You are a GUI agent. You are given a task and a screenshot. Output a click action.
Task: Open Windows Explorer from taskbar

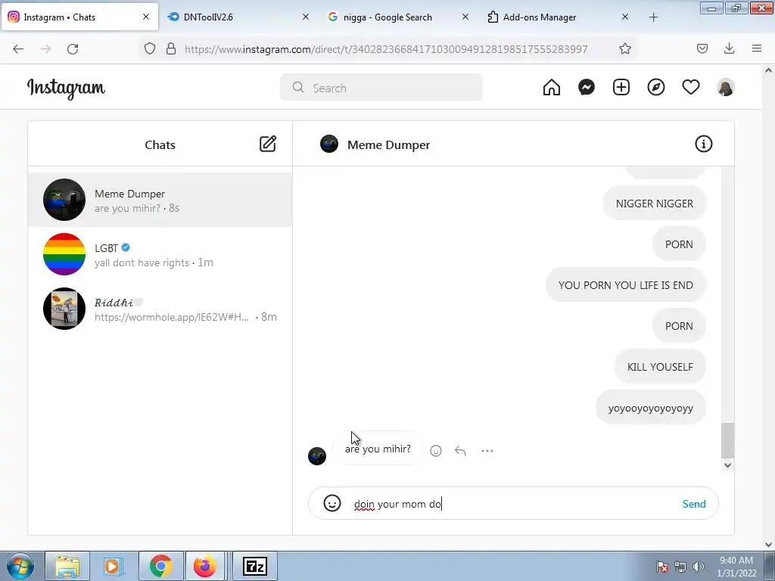67,566
